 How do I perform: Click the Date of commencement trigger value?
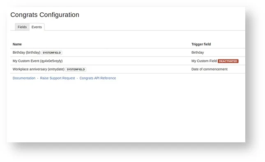point(210,69)
